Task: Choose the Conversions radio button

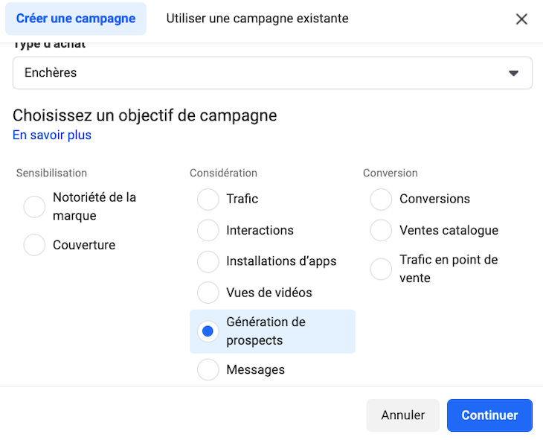Action: coord(381,200)
